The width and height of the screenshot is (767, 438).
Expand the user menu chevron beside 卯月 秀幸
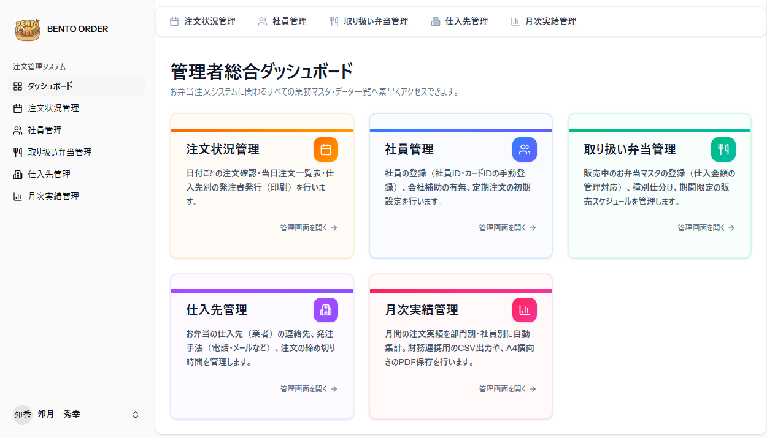click(136, 415)
